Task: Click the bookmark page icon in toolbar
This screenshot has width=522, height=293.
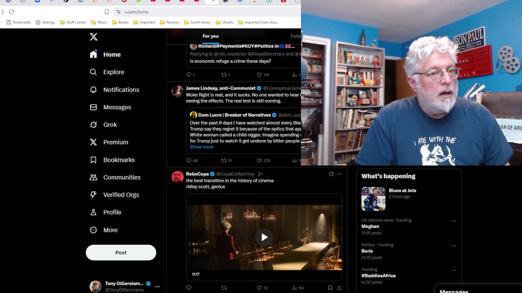Action: click(x=106, y=12)
